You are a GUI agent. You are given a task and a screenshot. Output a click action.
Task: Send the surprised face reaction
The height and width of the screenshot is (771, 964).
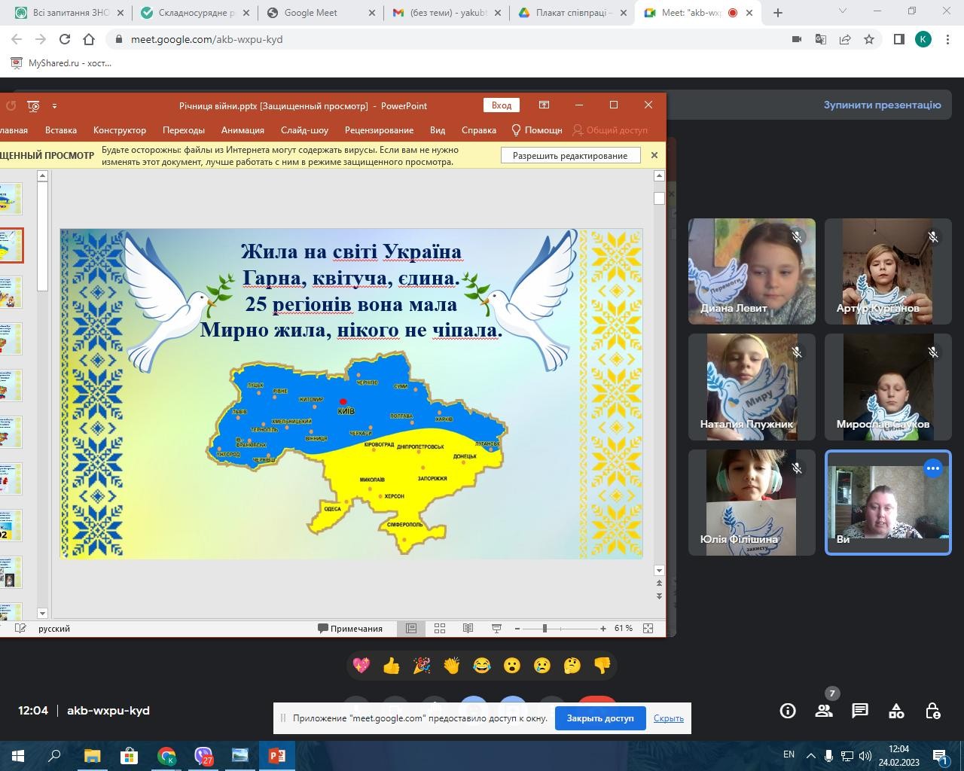(x=512, y=666)
